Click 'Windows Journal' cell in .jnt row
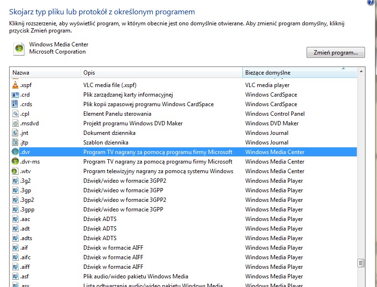Viewport: 377px width, 287px height. click(x=267, y=133)
